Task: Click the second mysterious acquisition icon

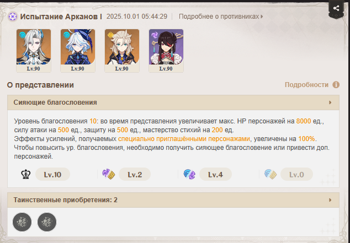Action: (x=47, y=222)
